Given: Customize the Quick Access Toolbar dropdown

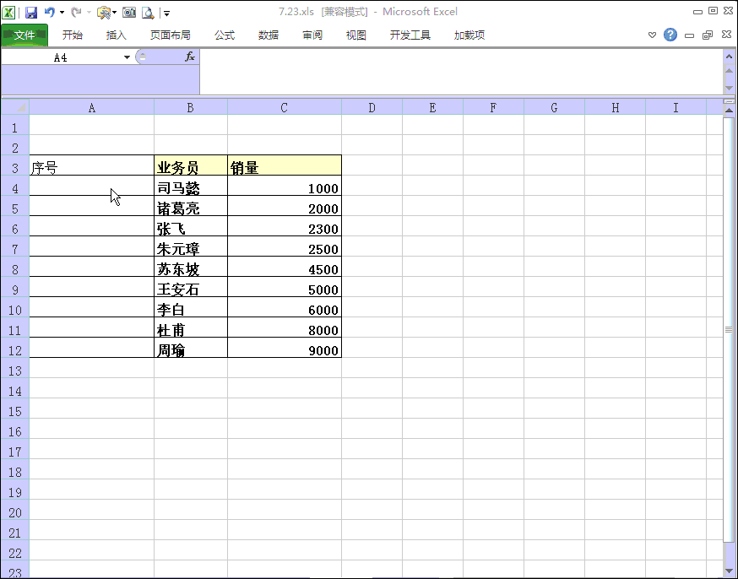Looking at the screenshot, I should tap(166, 14).
